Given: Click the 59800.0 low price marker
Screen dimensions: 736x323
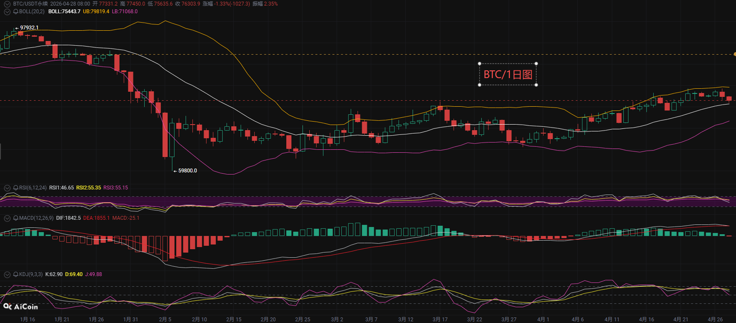Looking at the screenshot, I should point(187,171).
